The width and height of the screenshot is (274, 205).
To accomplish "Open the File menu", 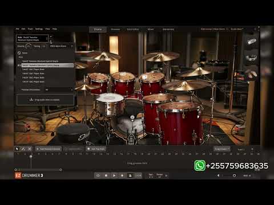I will tap(17, 29).
